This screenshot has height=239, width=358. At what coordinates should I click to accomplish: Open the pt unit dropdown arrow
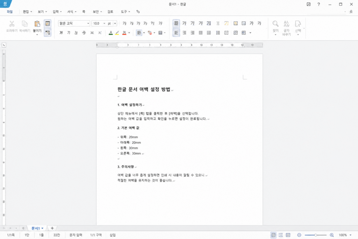point(115,23)
